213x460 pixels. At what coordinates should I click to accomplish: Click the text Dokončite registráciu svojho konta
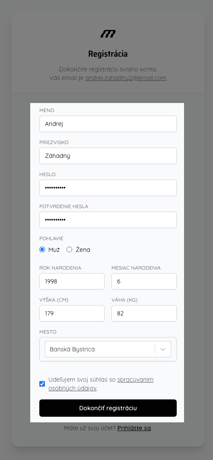click(108, 70)
